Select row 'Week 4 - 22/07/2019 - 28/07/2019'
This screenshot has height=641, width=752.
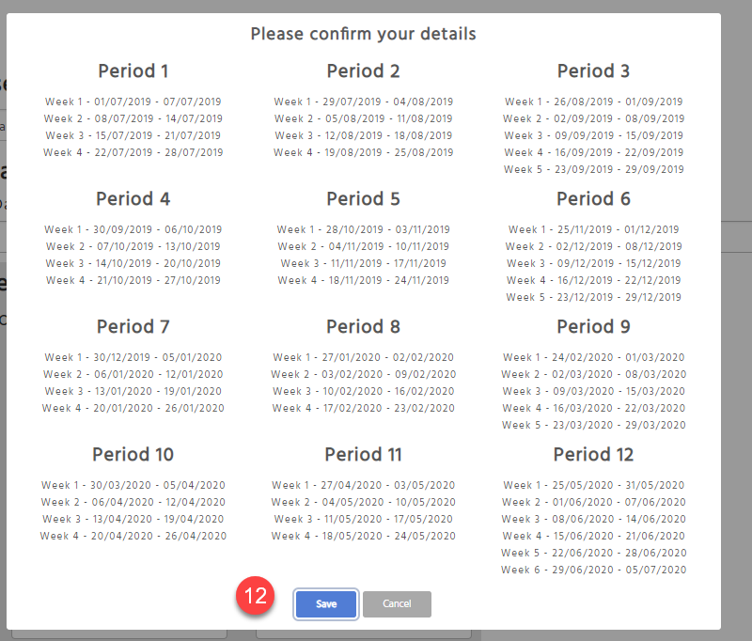pos(133,152)
